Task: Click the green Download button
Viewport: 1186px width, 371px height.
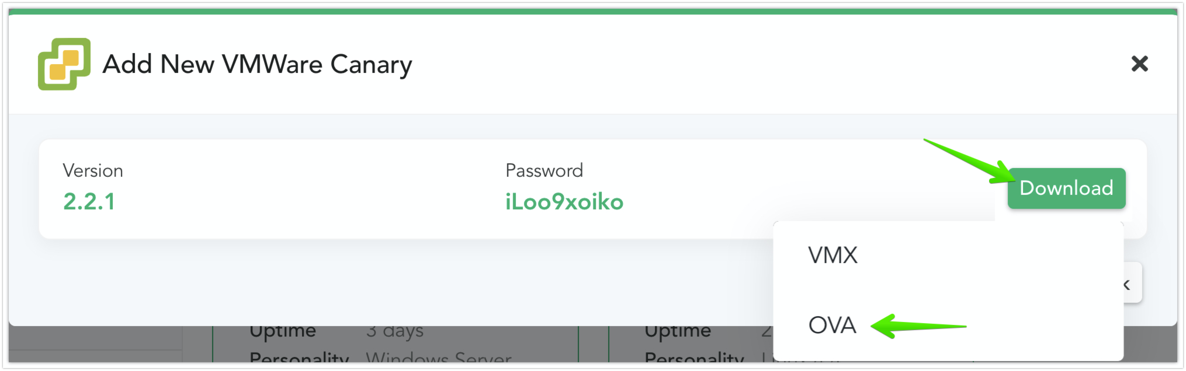Action: click(1066, 188)
